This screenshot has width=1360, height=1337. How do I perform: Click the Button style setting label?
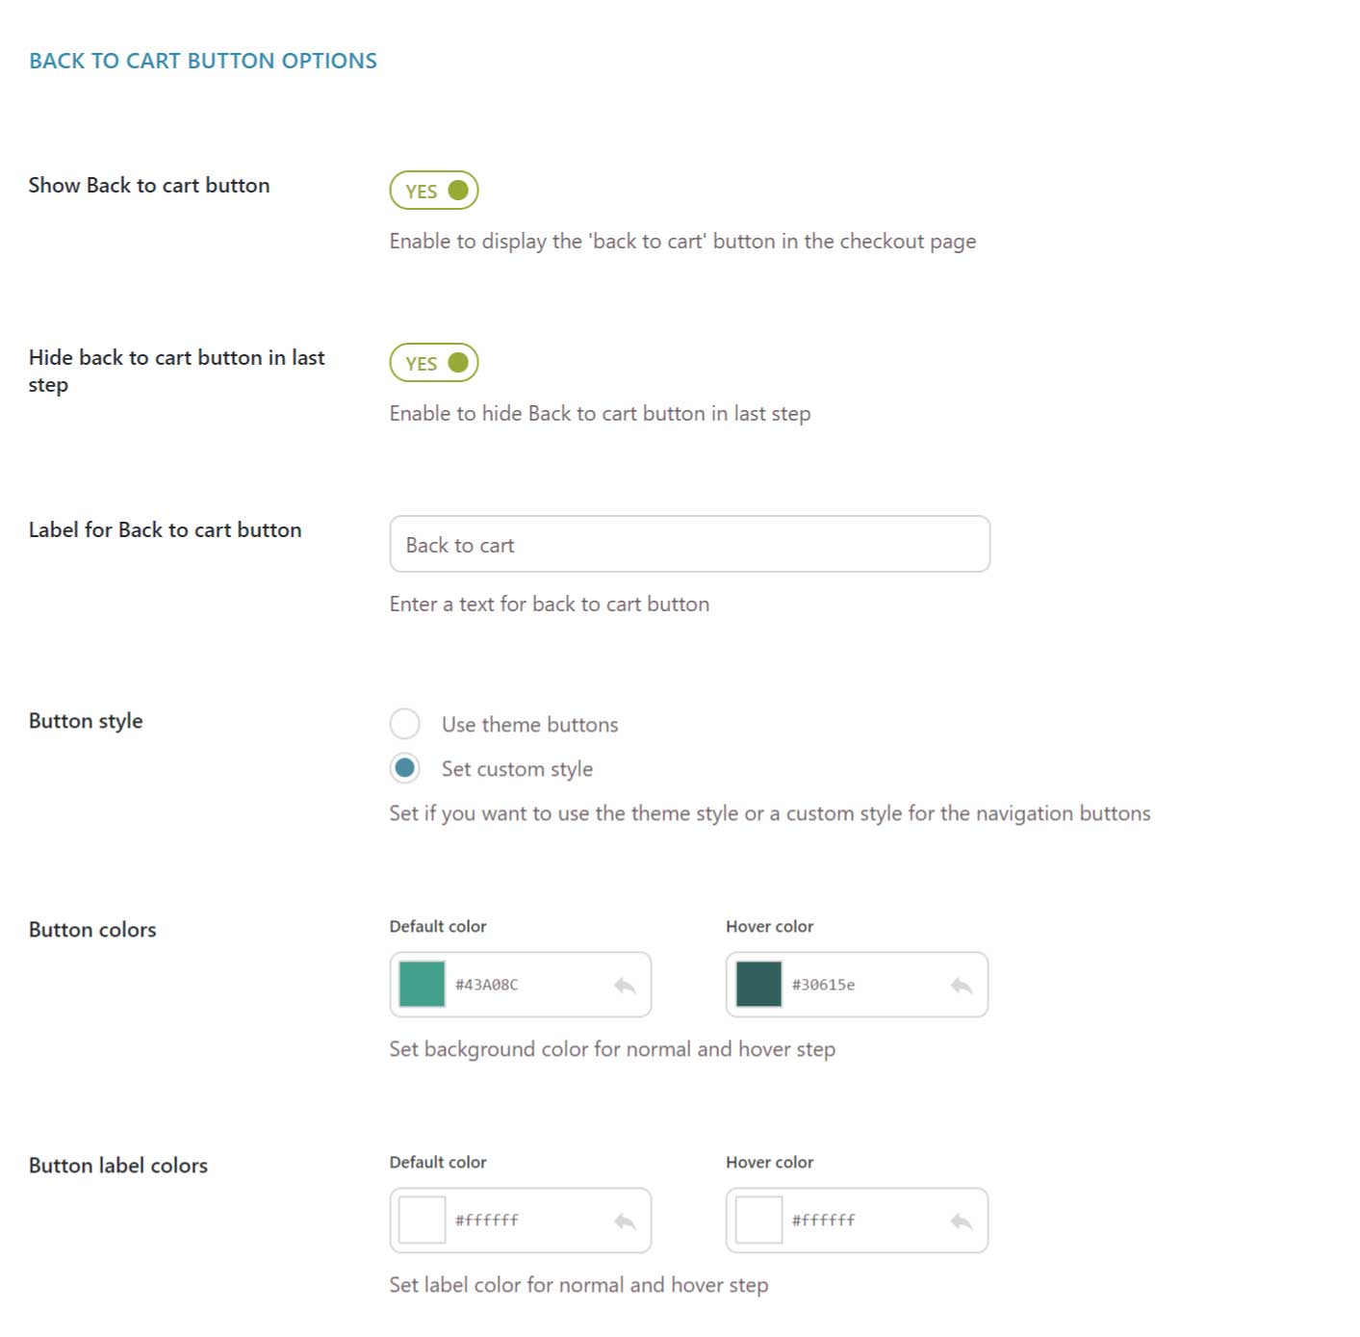click(86, 721)
